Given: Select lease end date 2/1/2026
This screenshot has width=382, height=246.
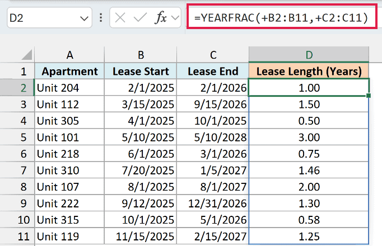Looking at the screenshot, I should pos(213,88).
